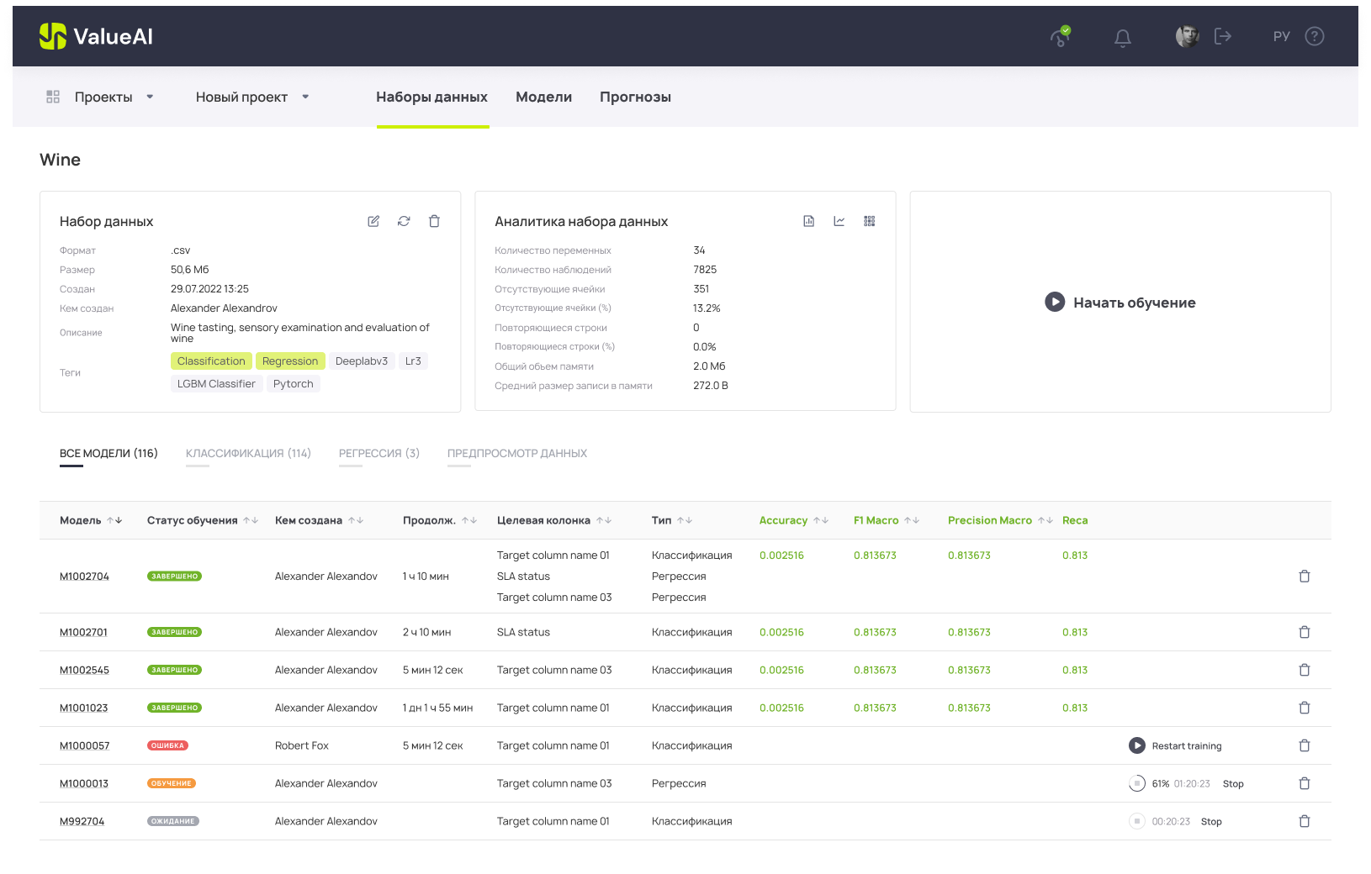
Task: Select the КЛАССИФИКАЦИЯ (114) tab
Action: click(x=248, y=454)
